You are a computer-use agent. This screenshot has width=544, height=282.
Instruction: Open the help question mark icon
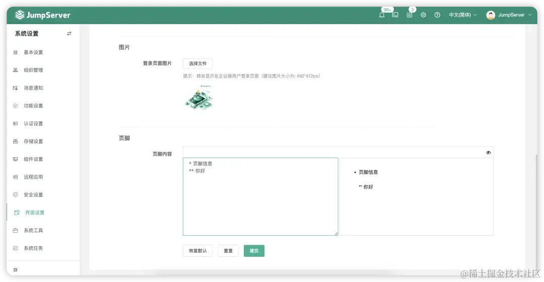437,15
